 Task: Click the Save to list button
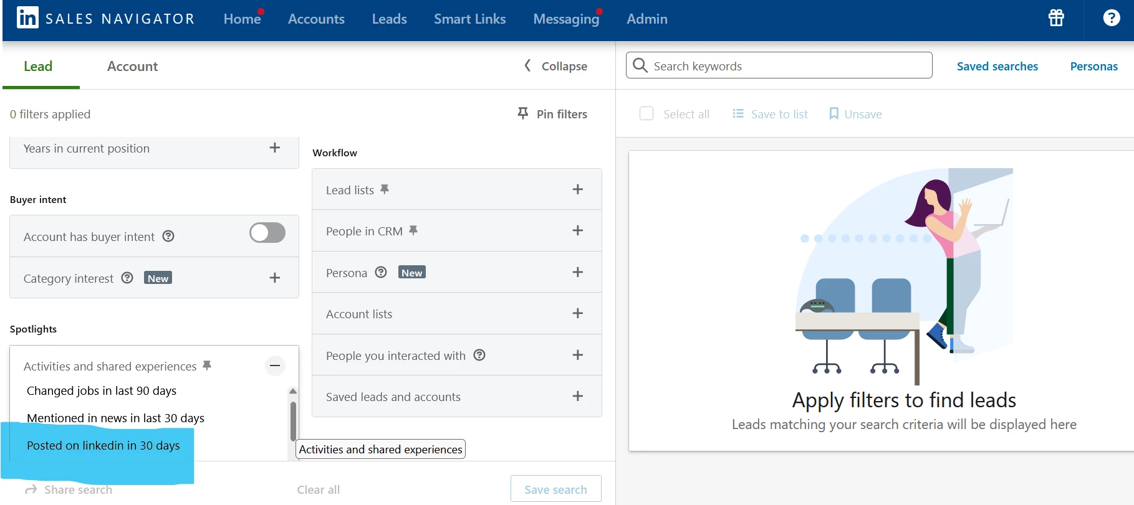(770, 113)
